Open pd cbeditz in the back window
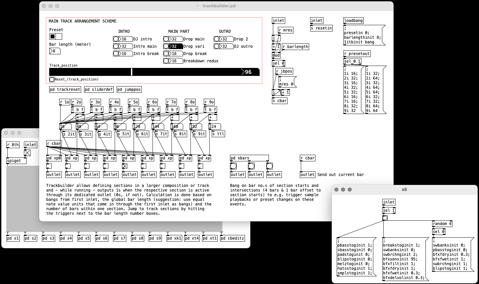479x284 pixels. click(233, 238)
